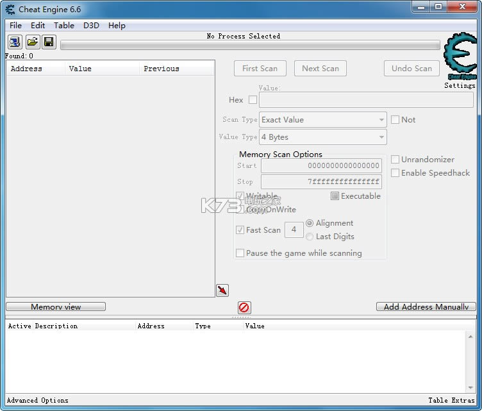Open the process list icon
Image resolution: width=482 pixels, height=411 pixels.
point(15,42)
